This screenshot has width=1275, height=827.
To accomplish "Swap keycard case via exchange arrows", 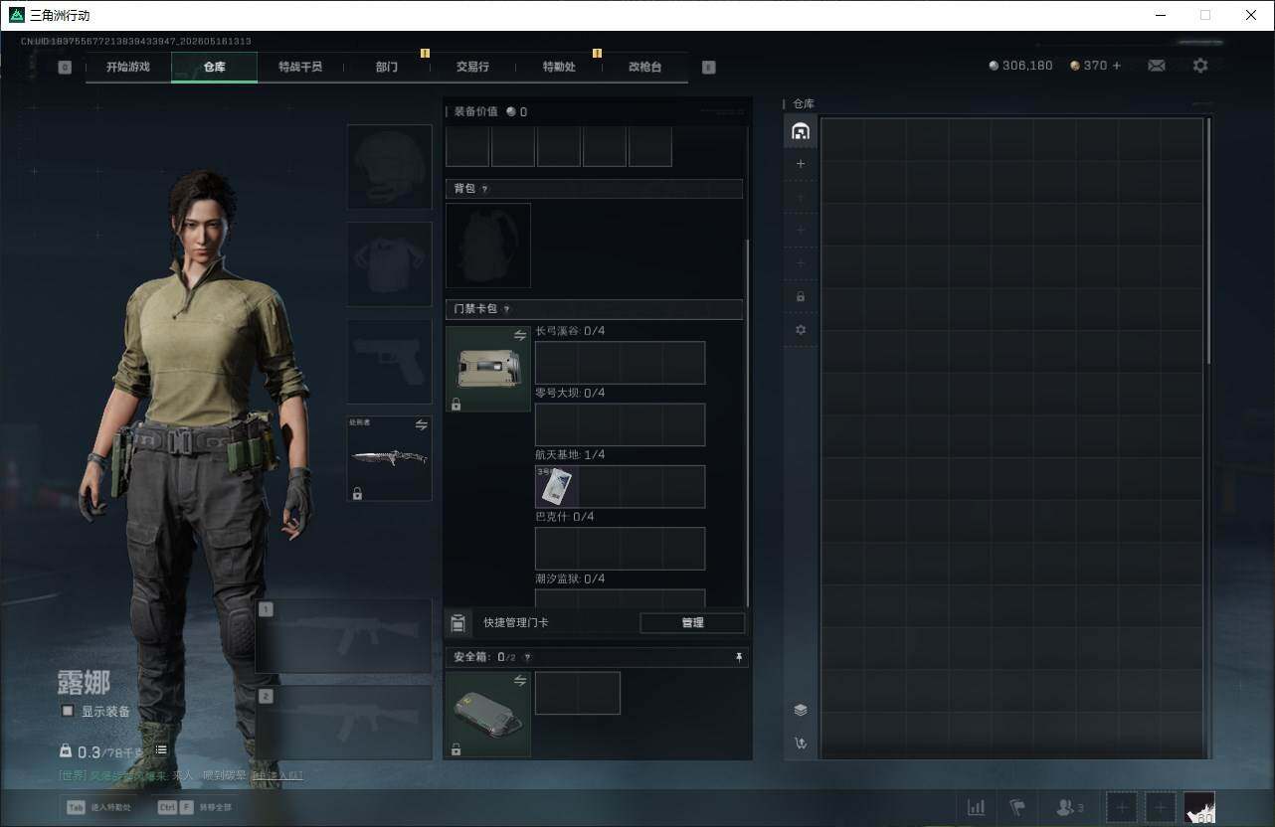I will click(x=520, y=336).
